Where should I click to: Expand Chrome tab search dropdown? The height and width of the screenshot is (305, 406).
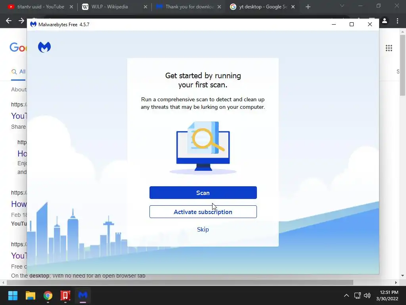point(342,6)
